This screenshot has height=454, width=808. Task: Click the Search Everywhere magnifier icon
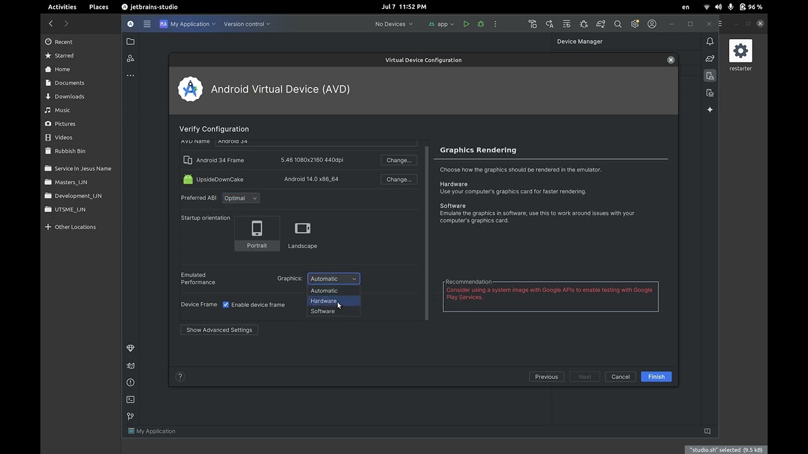click(618, 24)
